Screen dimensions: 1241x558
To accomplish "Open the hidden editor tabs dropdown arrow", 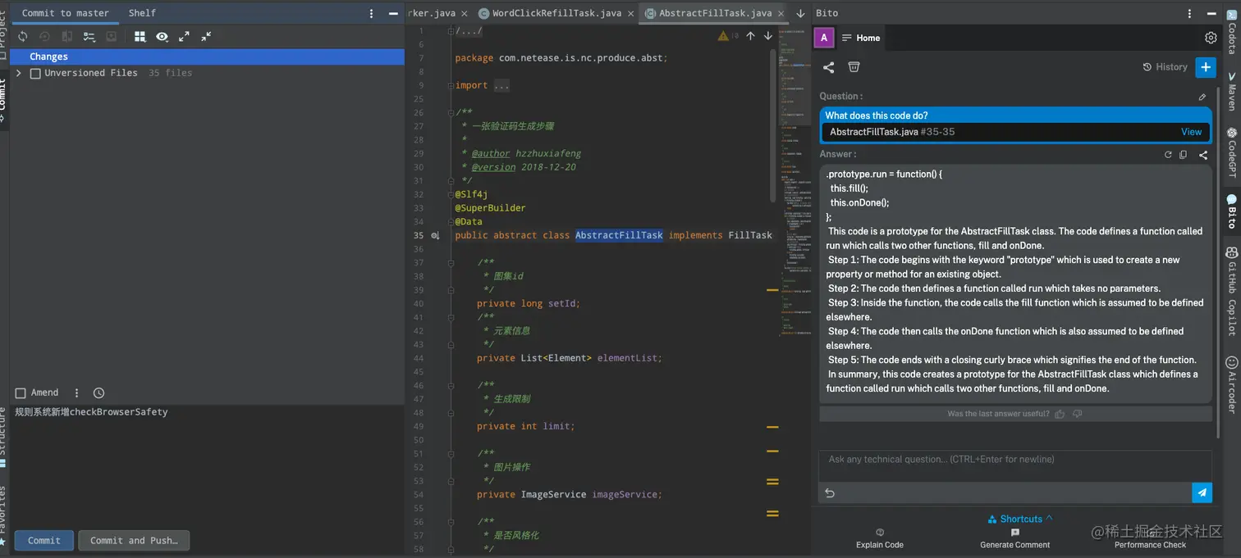I will click(x=800, y=13).
